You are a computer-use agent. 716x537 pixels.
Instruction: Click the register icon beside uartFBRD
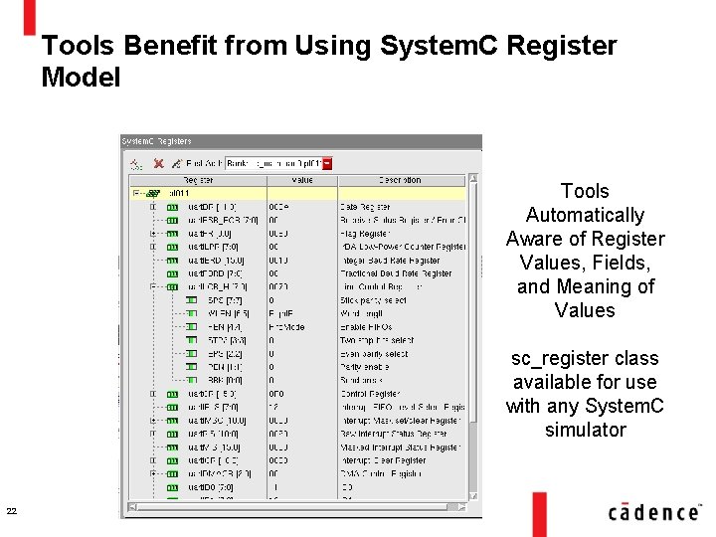(x=172, y=274)
